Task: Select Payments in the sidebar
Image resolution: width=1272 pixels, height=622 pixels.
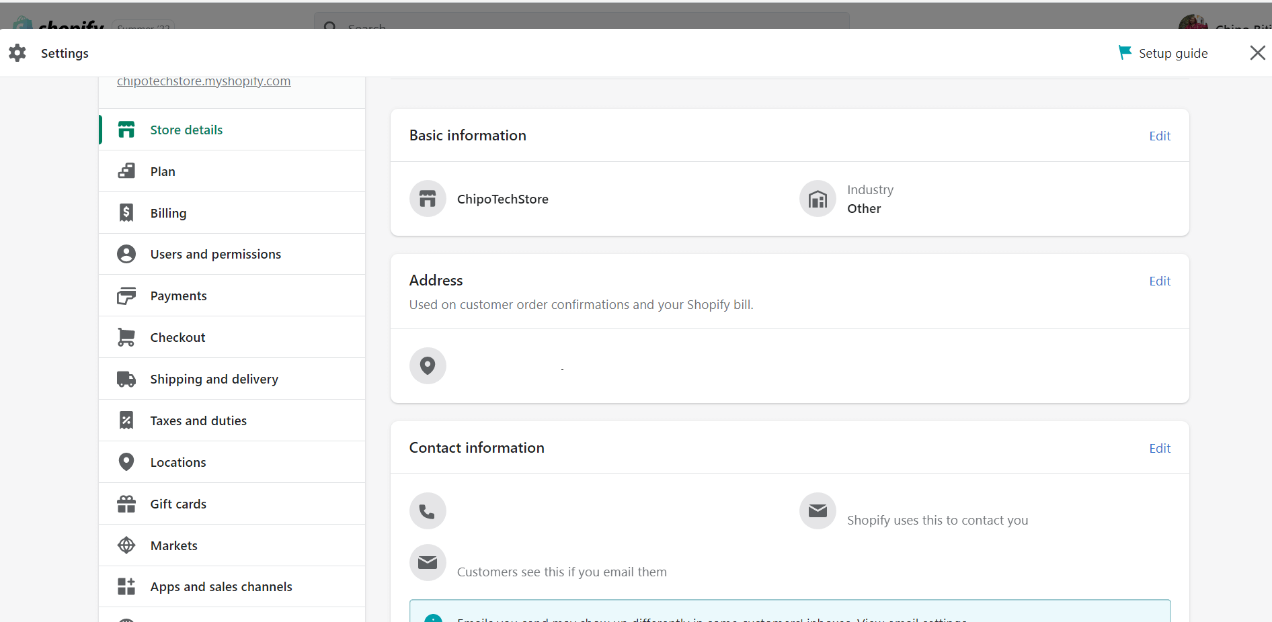Action: pyautogui.click(x=232, y=296)
